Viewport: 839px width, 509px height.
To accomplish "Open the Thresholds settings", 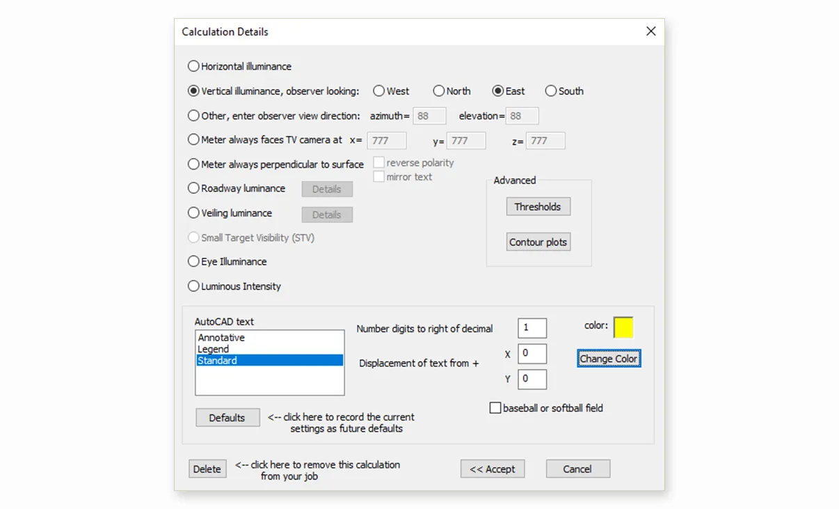I will click(x=538, y=206).
